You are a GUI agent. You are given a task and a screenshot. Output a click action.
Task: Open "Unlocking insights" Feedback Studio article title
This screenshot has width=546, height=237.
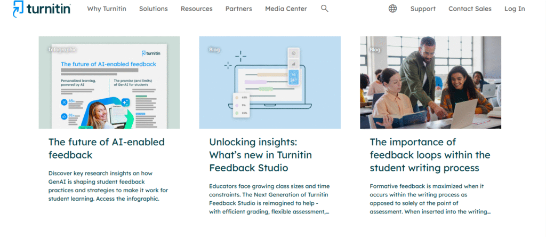(261, 155)
